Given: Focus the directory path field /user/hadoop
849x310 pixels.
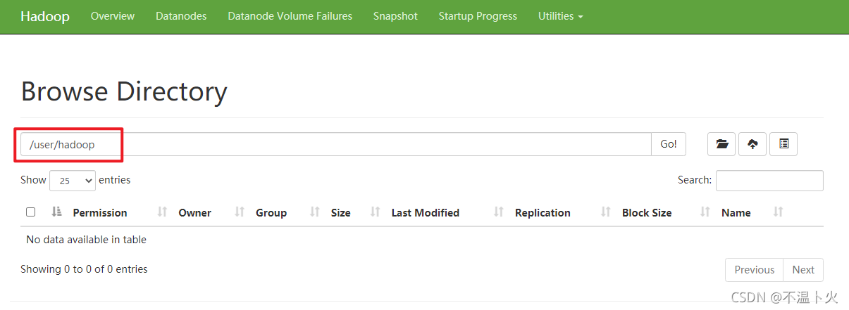Looking at the screenshot, I should pyautogui.click(x=336, y=144).
